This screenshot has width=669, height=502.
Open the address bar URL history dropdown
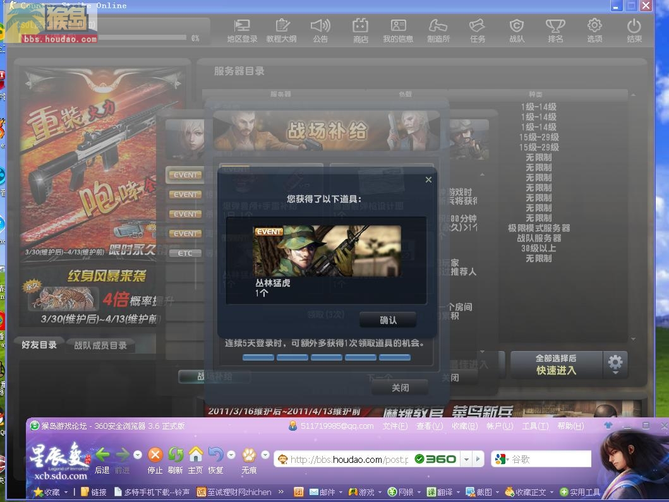click(x=467, y=459)
